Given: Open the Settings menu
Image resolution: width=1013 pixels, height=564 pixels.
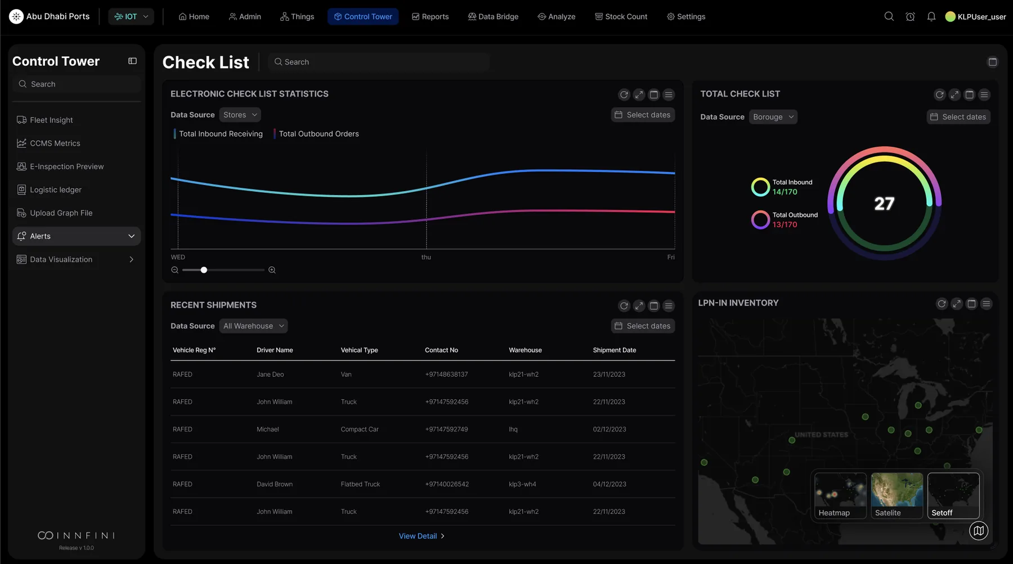Looking at the screenshot, I should 686,16.
